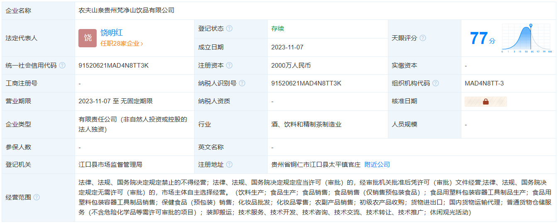Click the help icon beside 登记状态

click(x=229, y=29)
